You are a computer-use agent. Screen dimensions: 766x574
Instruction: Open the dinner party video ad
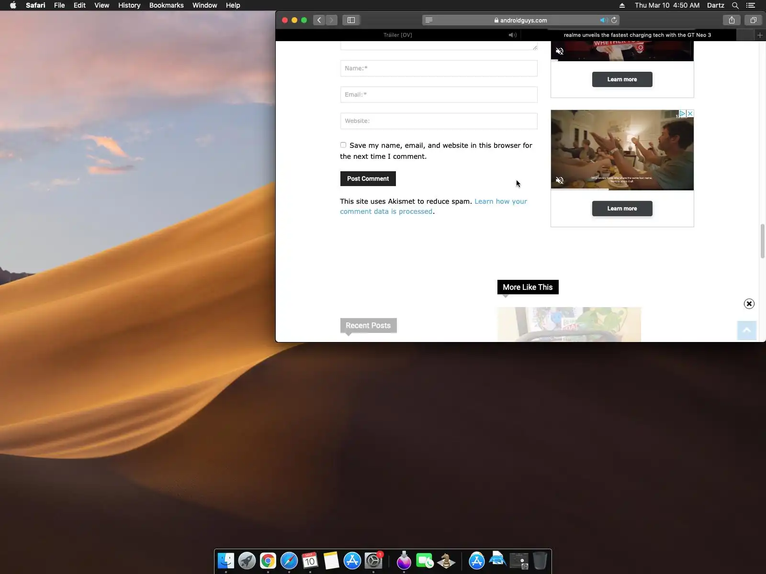622,150
